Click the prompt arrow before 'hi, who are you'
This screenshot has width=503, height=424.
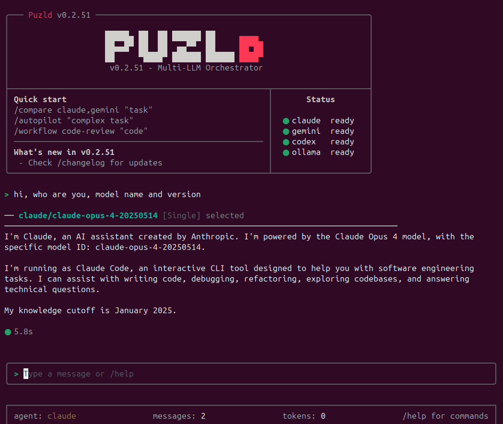pos(7,195)
